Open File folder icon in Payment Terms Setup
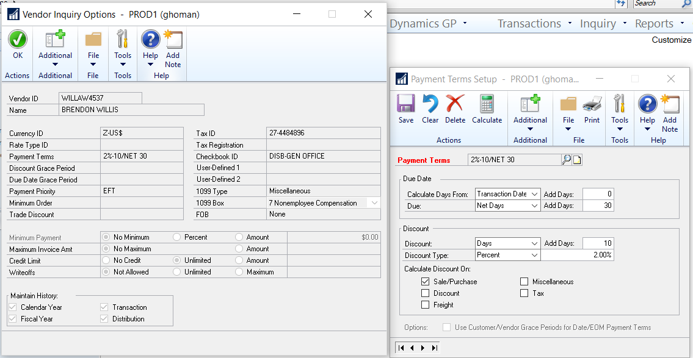 tap(568, 104)
